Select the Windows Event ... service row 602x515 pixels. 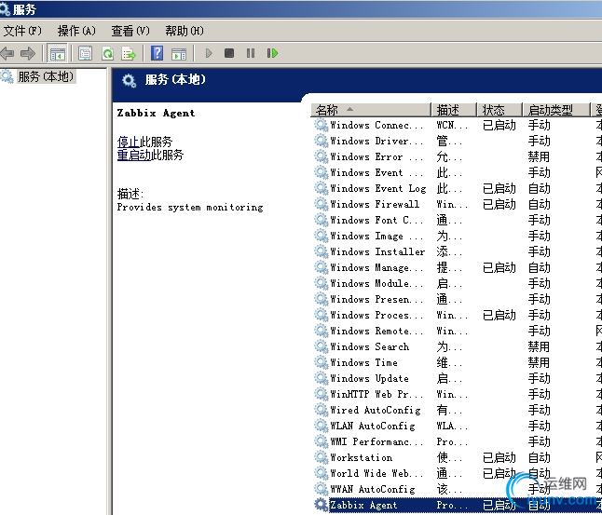coord(457,172)
